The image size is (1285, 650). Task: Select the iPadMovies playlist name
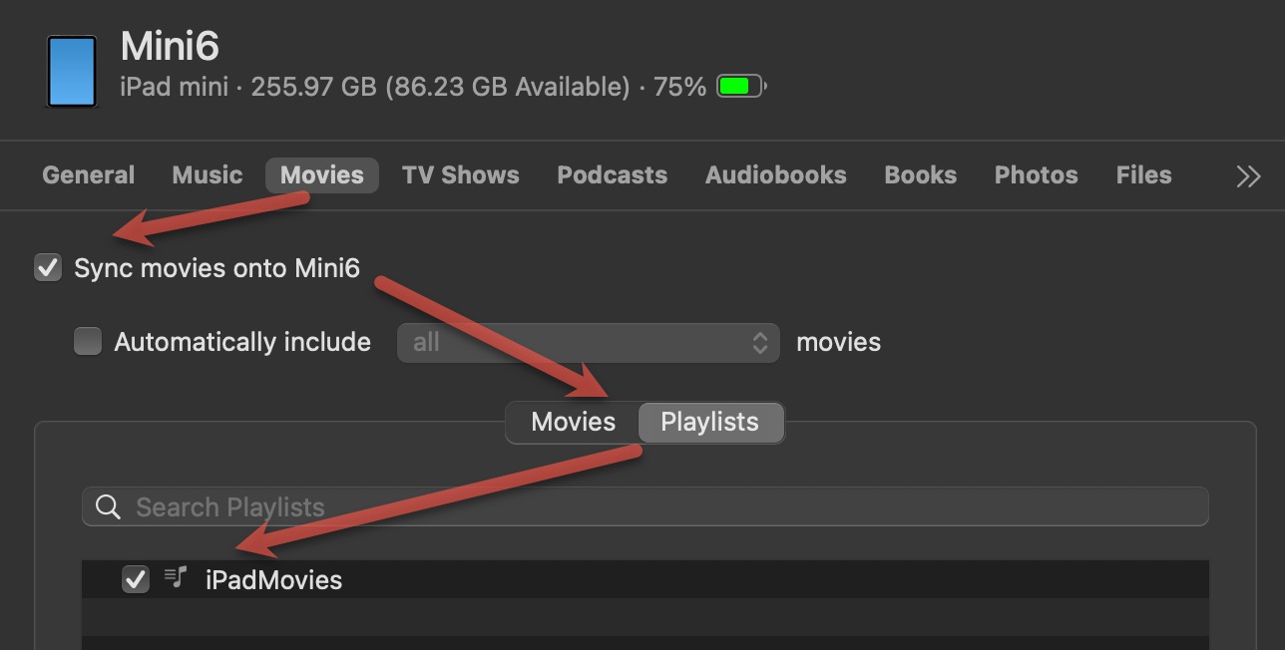[273, 580]
